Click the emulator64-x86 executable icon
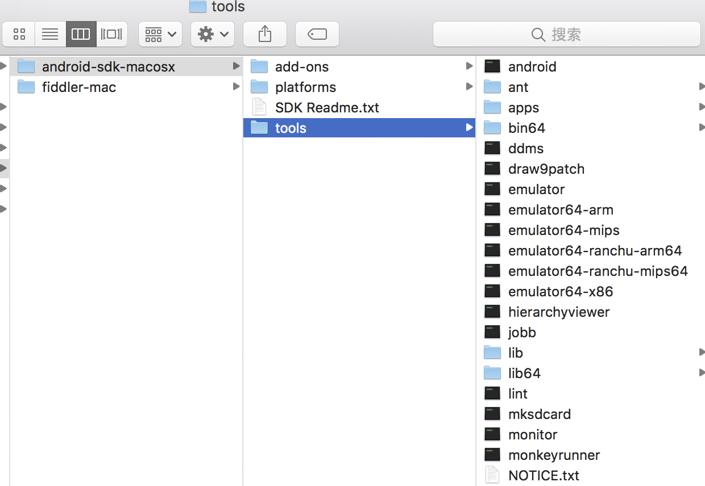 492,291
